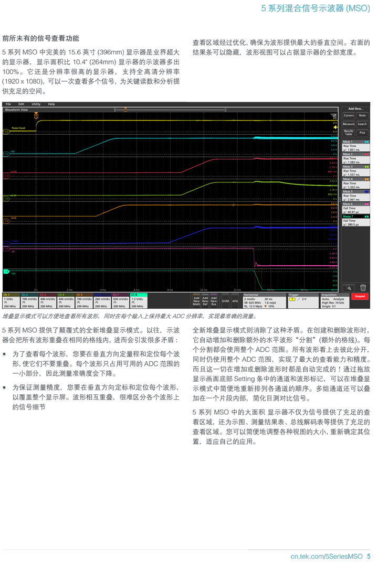Image resolution: width=378 pixels, height=562 pixels.
Task: Select the Meas 4 Rise Time badge
Action: (356, 183)
